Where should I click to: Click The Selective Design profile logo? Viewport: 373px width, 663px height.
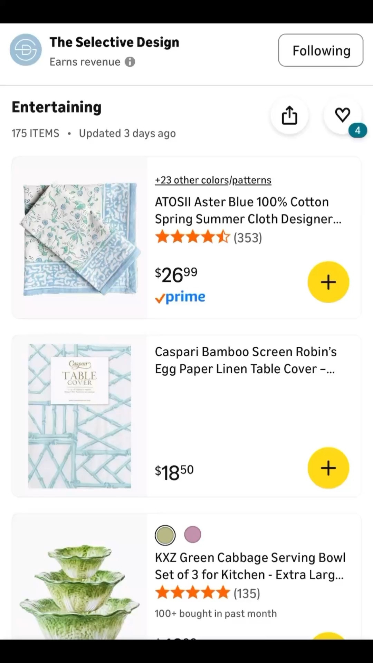26,50
